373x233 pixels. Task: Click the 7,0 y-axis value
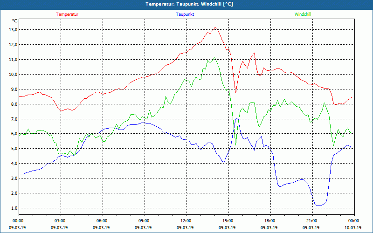(14, 119)
